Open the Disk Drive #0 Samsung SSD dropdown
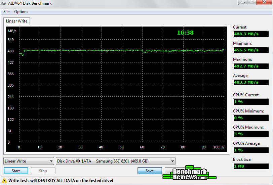Image resolution: width=273 pixels, height=185 pixels. 116,161
